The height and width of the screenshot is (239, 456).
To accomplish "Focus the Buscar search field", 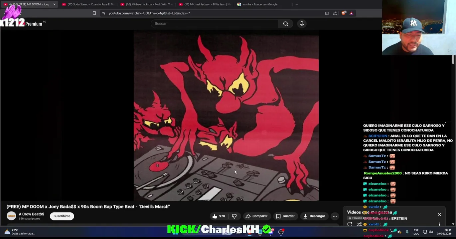I will click(215, 24).
